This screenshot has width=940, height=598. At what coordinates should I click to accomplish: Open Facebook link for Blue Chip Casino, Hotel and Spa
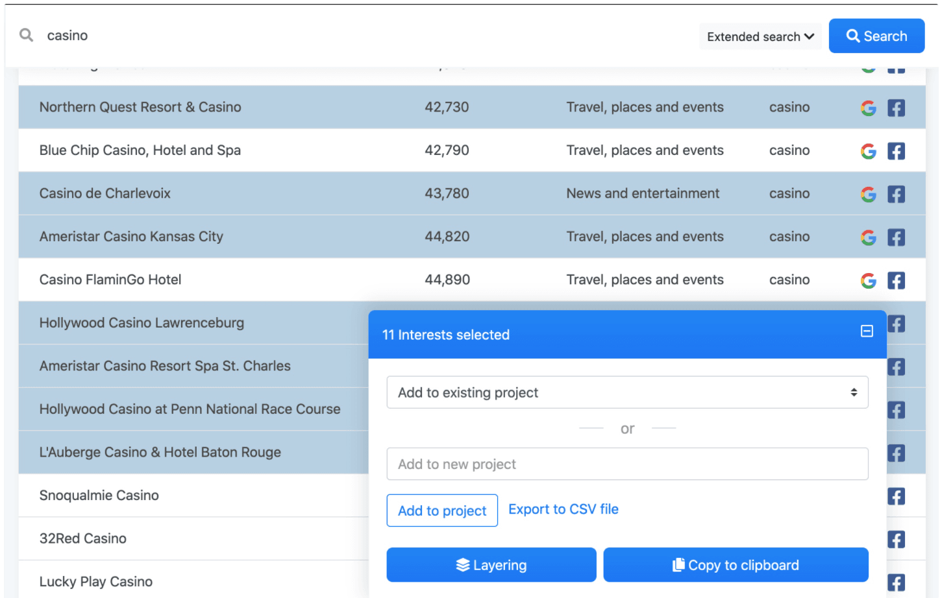point(896,151)
